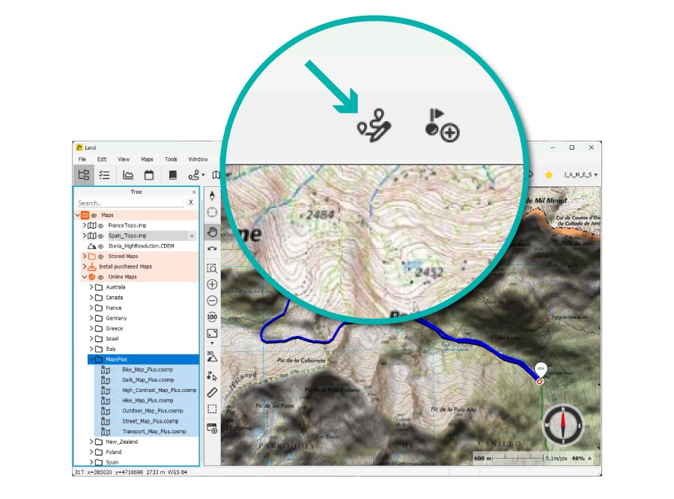Open the calendar toolbar icon
Image resolution: width=674 pixels, height=499 pixels.
point(149,175)
